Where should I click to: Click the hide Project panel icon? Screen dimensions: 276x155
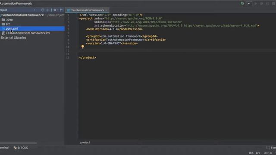click(x=61, y=10)
